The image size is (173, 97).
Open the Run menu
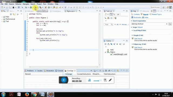[45, 4]
